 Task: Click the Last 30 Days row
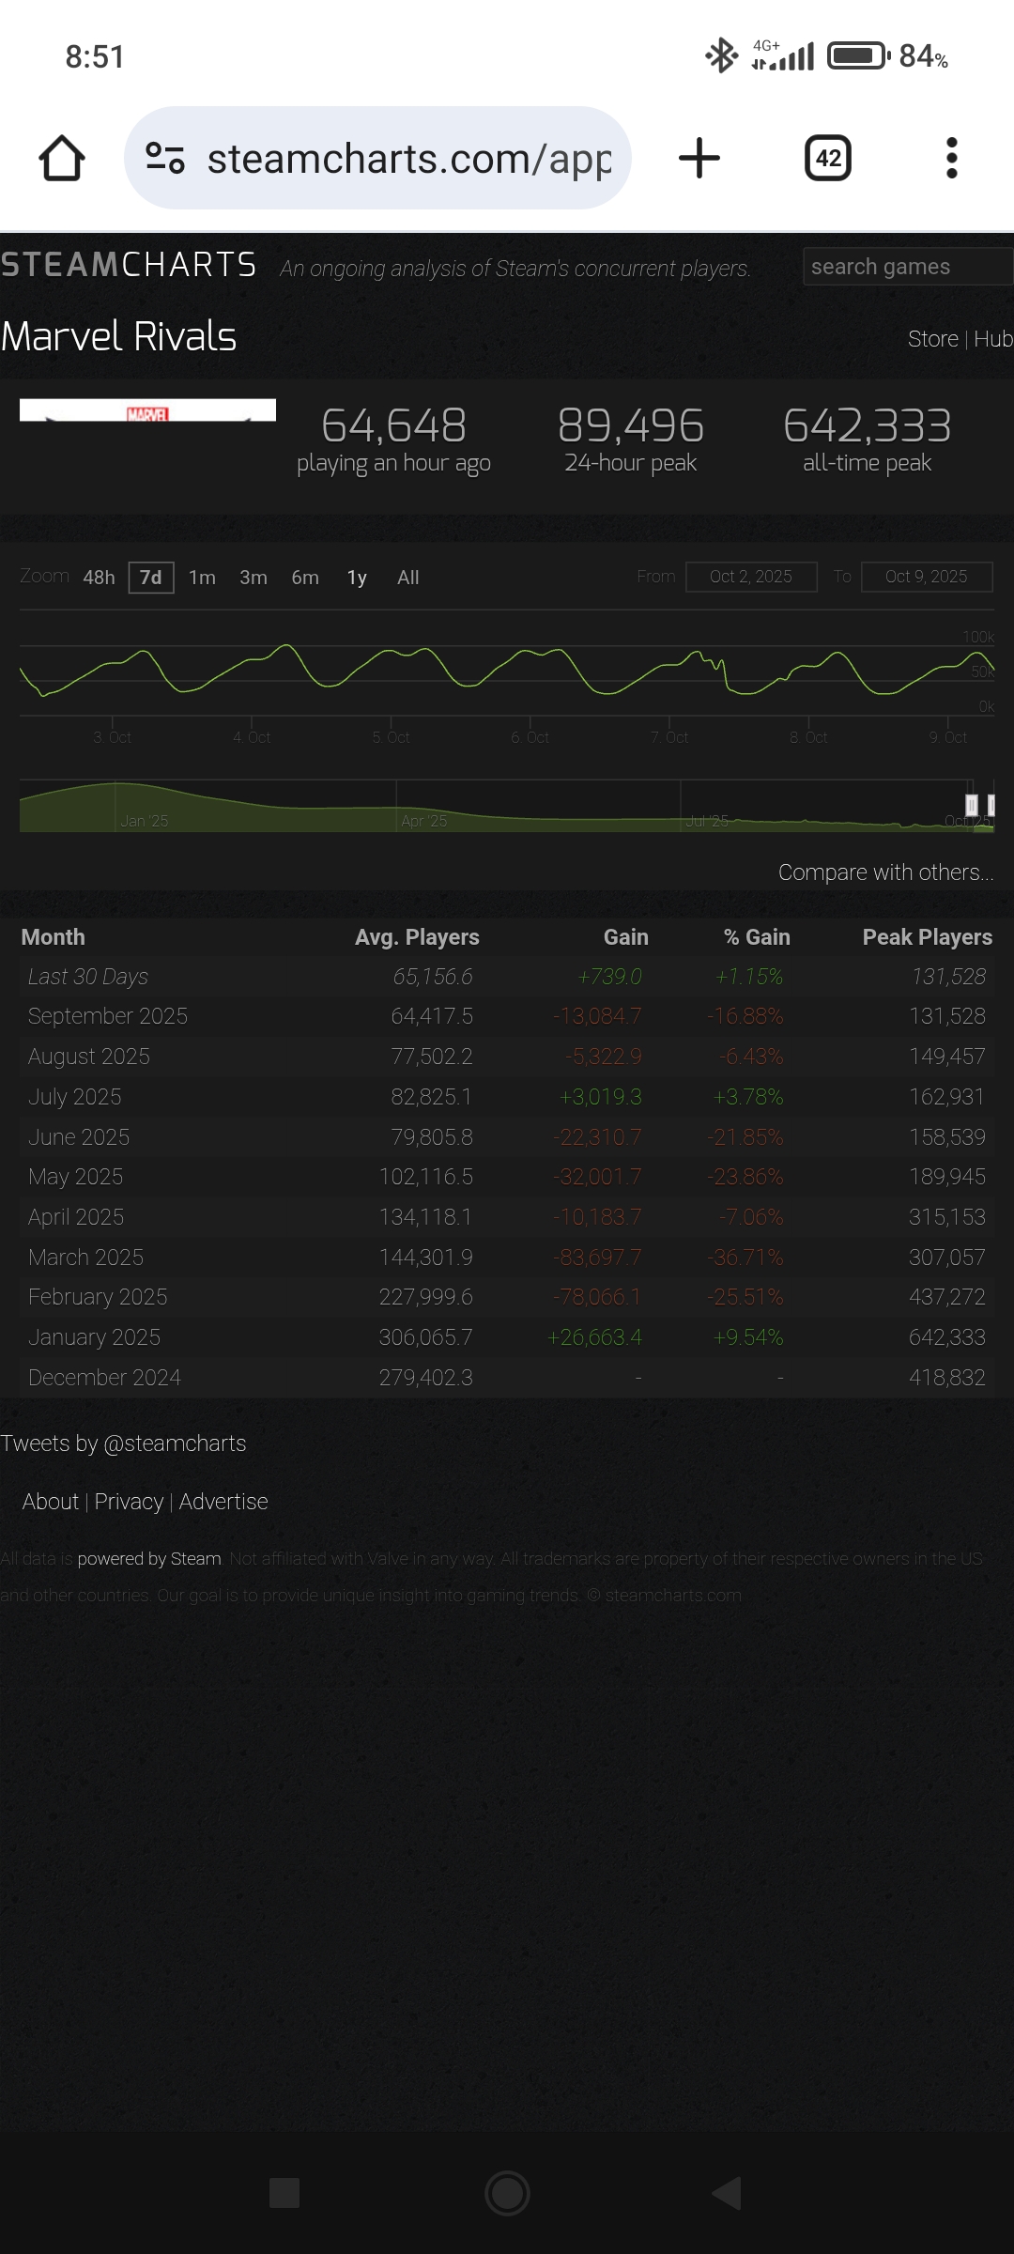click(x=507, y=977)
